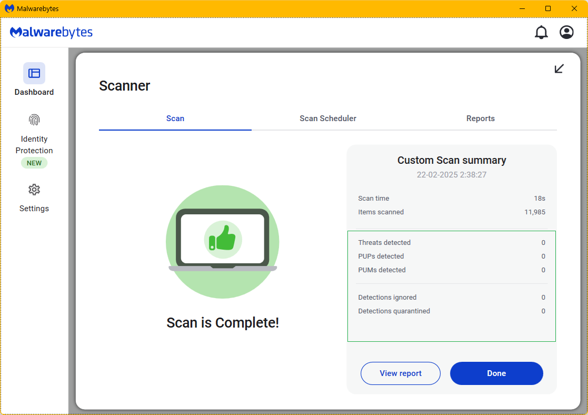Click the Scan time value 18s
The width and height of the screenshot is (588, 415).
[540, 198]
